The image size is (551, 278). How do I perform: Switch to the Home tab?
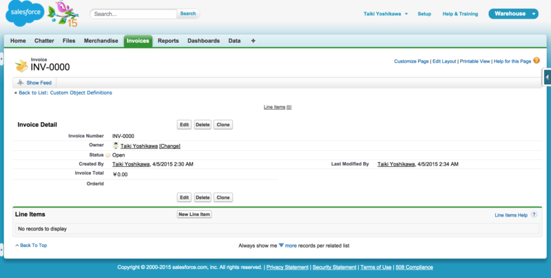(18, 41)
